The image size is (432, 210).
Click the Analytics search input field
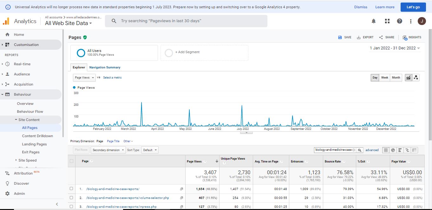tap(190, 21)
